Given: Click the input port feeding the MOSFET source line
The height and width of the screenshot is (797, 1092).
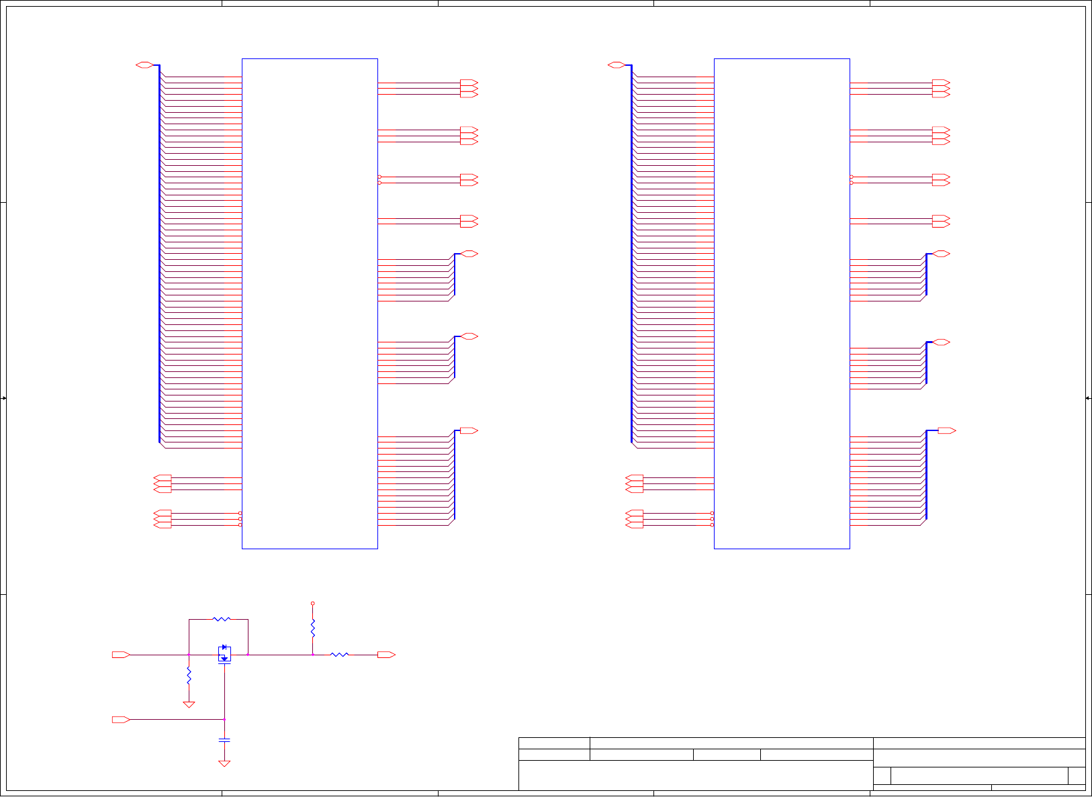Looking at the screenshot, I should [121, 655].
